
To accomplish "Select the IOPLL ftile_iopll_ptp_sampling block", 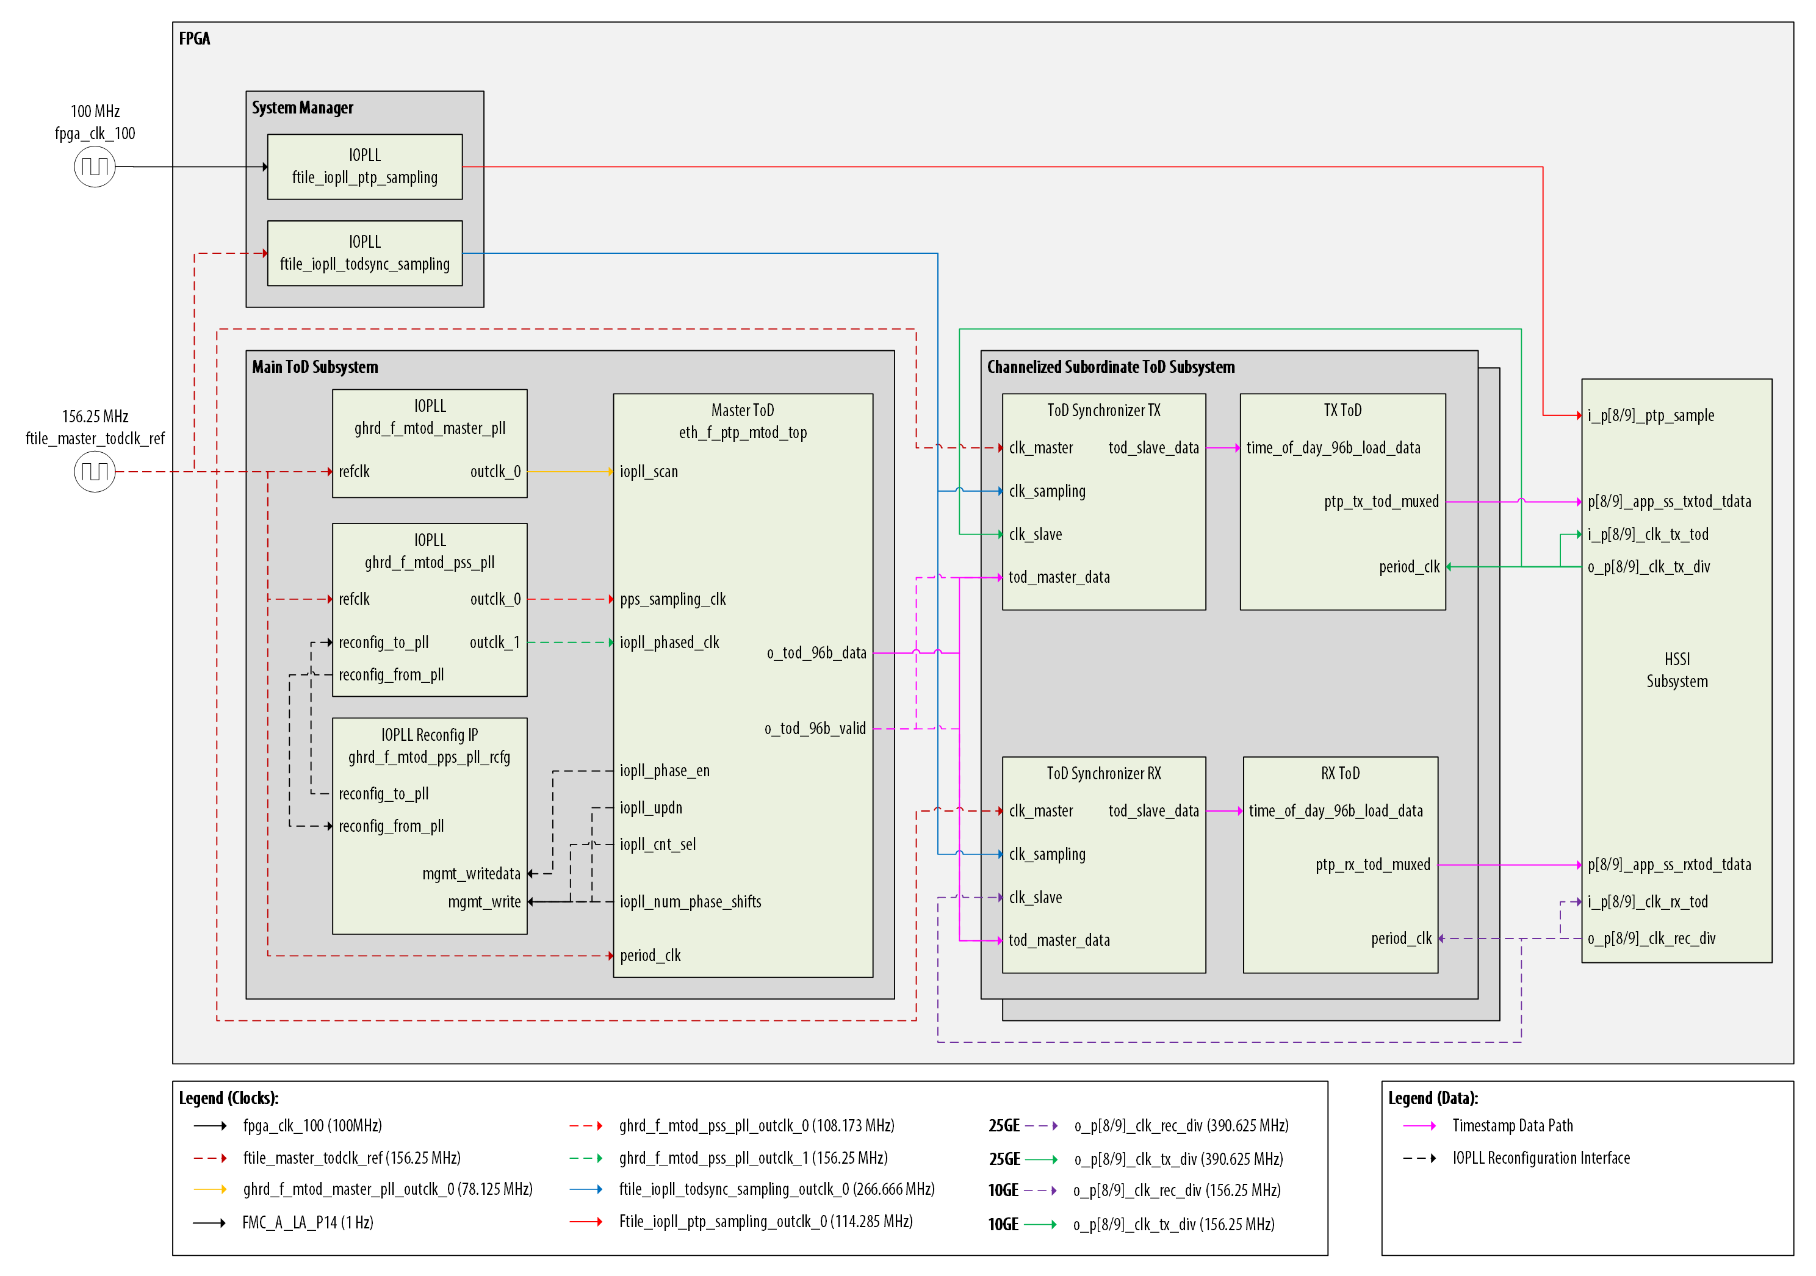I will coord(365,167).
